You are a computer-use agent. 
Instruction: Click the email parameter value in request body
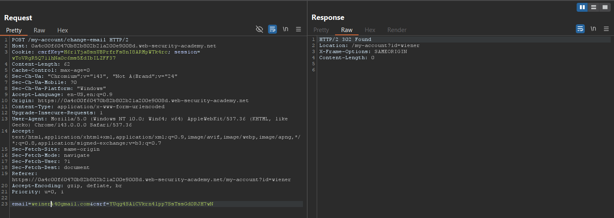[61, 204]
